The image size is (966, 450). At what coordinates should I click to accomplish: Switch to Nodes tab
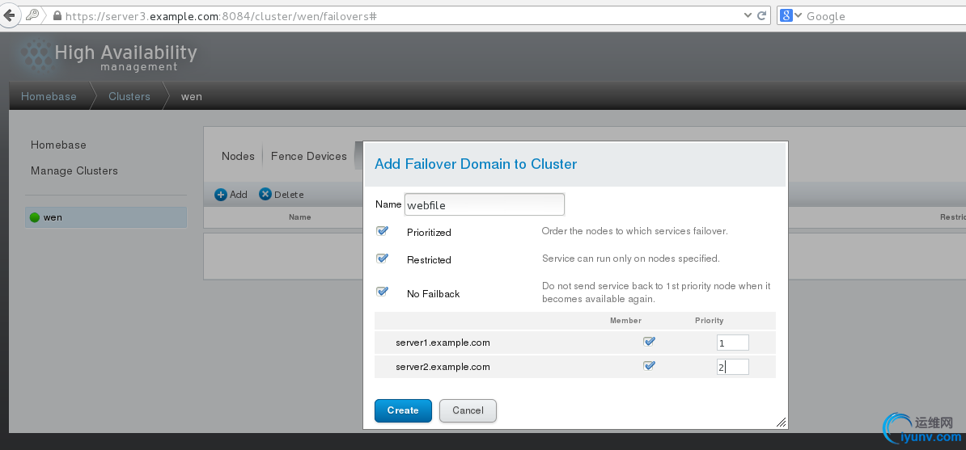coord(238,157)
